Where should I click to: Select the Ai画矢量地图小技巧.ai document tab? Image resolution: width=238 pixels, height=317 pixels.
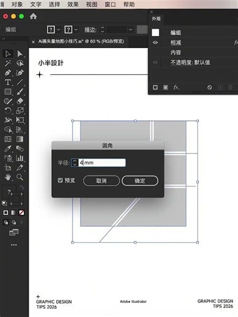click(x=81, y=41)
